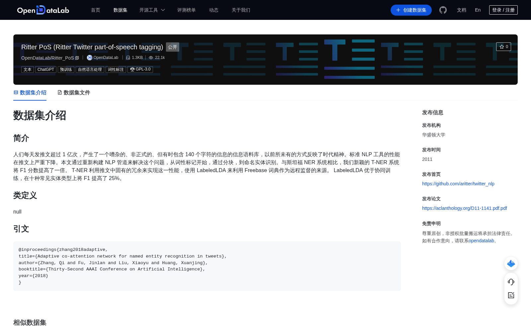The width and height of the screenshot is (531, 331).
Task: Click the opendatalab contact link
Action: pos(481,241)
